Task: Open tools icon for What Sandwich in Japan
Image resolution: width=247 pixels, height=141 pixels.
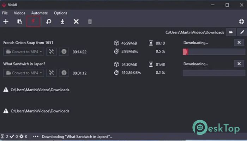Action: pos(52,73)
